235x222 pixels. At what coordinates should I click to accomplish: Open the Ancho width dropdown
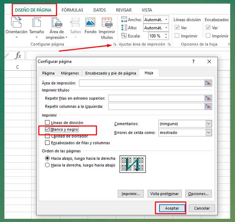166,20
